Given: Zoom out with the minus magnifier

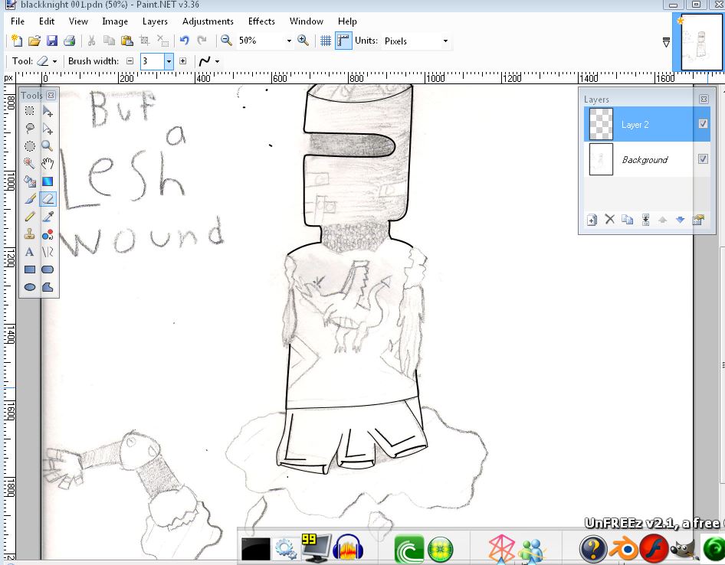Looking at the screenshot, I should point(226,41).
